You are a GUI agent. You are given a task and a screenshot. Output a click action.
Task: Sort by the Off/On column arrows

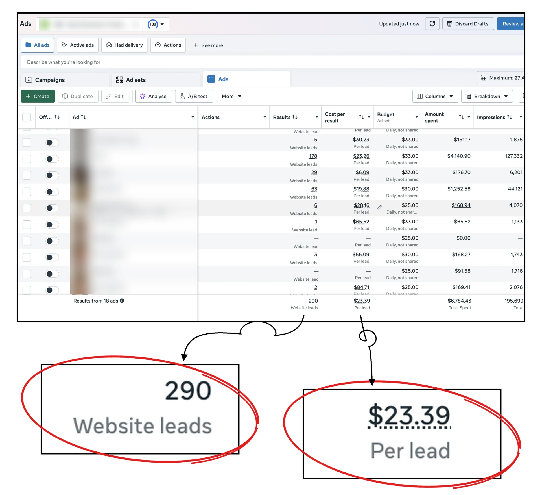click(x=57, y=117)
